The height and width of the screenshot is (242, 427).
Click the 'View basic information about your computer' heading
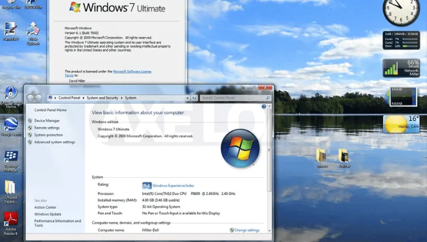(x=138, y=113)
